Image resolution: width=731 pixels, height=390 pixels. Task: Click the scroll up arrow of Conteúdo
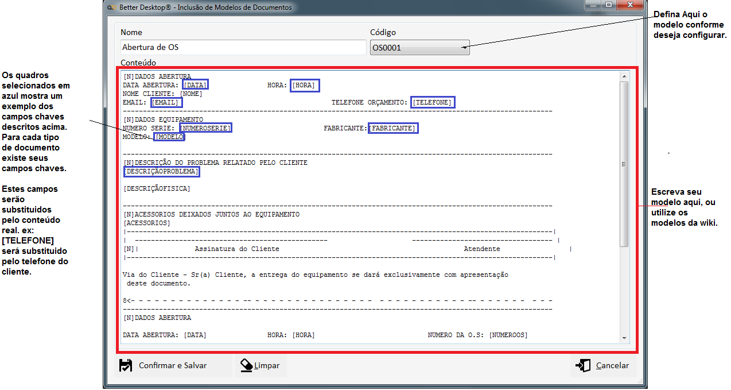tap(624, 76)
